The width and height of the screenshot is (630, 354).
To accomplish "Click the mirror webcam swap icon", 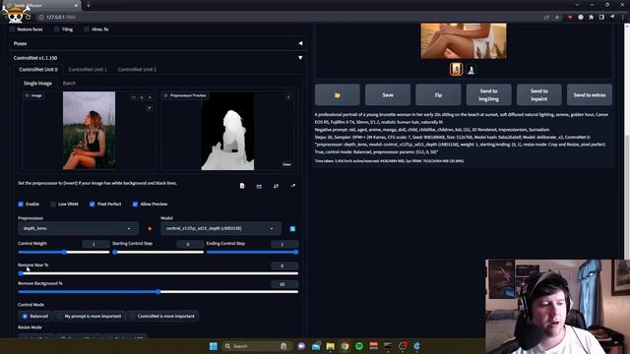I will pos(276,186).
